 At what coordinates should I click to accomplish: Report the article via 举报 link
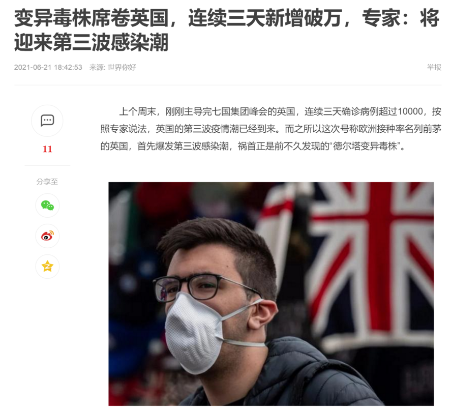[x=434, y=67]
